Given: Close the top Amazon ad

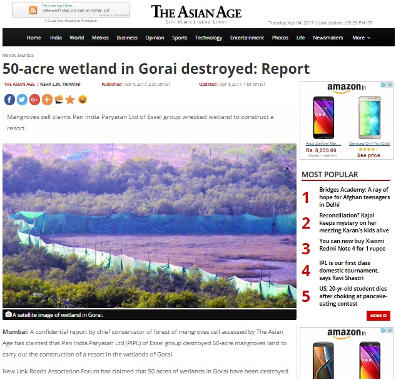Looking at the screenshot, I should tap(390, 85).
